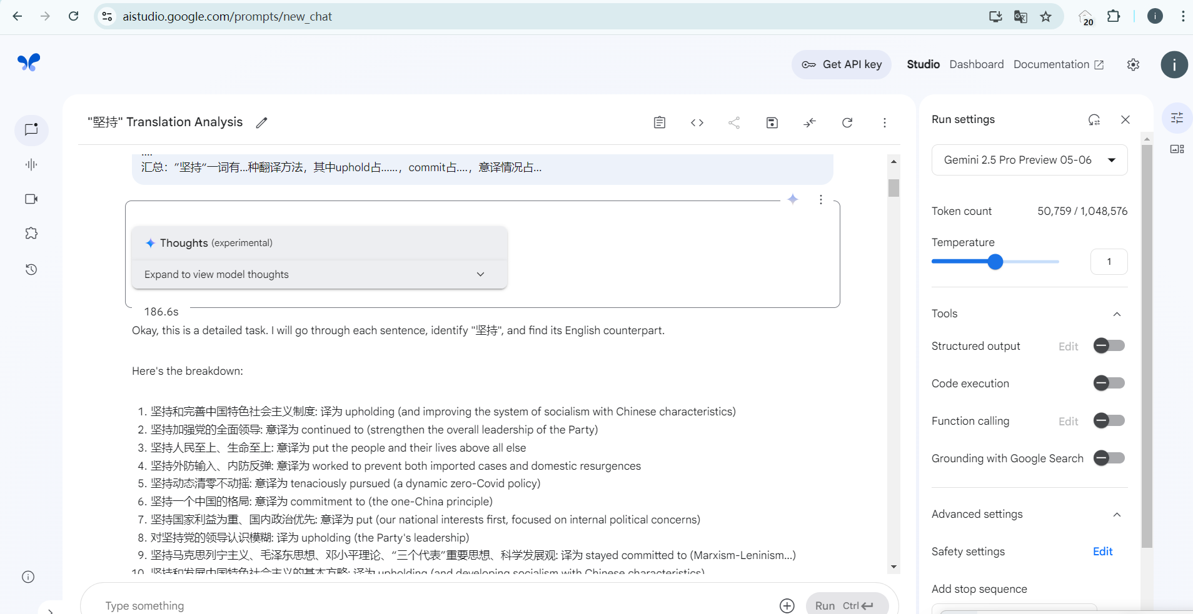Viewport: 1193px width, 614px height.
Task: Click the rerun refresh icon in chat toolbar
Action: [x=847, y=122]
